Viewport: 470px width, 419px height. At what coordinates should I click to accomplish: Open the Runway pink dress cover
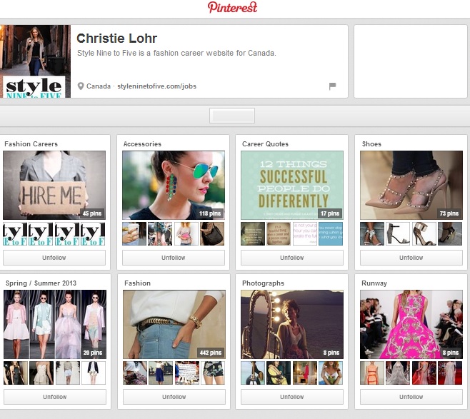411,324
